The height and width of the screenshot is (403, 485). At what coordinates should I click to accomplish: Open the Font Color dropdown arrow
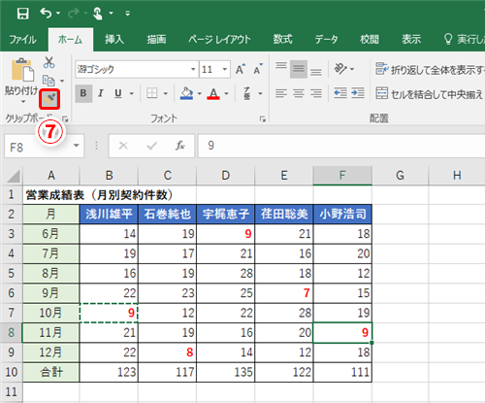point(226,94)
